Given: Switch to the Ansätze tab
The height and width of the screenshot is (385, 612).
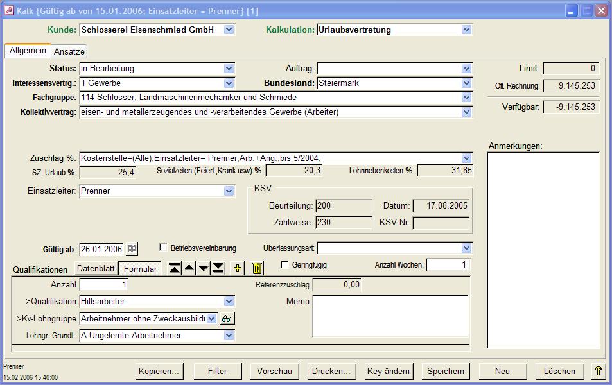Looking at the screenshot, I should (69, 51).
